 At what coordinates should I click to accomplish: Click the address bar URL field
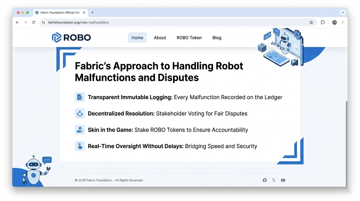point(178,23)
